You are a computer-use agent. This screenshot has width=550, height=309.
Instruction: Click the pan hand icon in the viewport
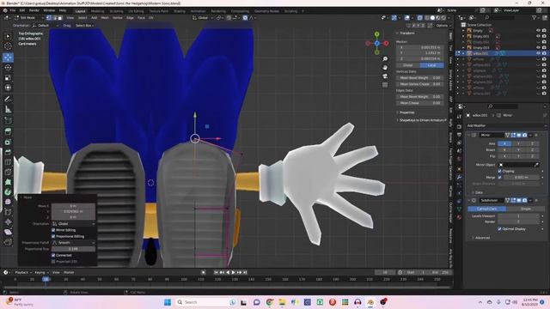[x=385, y=67]
